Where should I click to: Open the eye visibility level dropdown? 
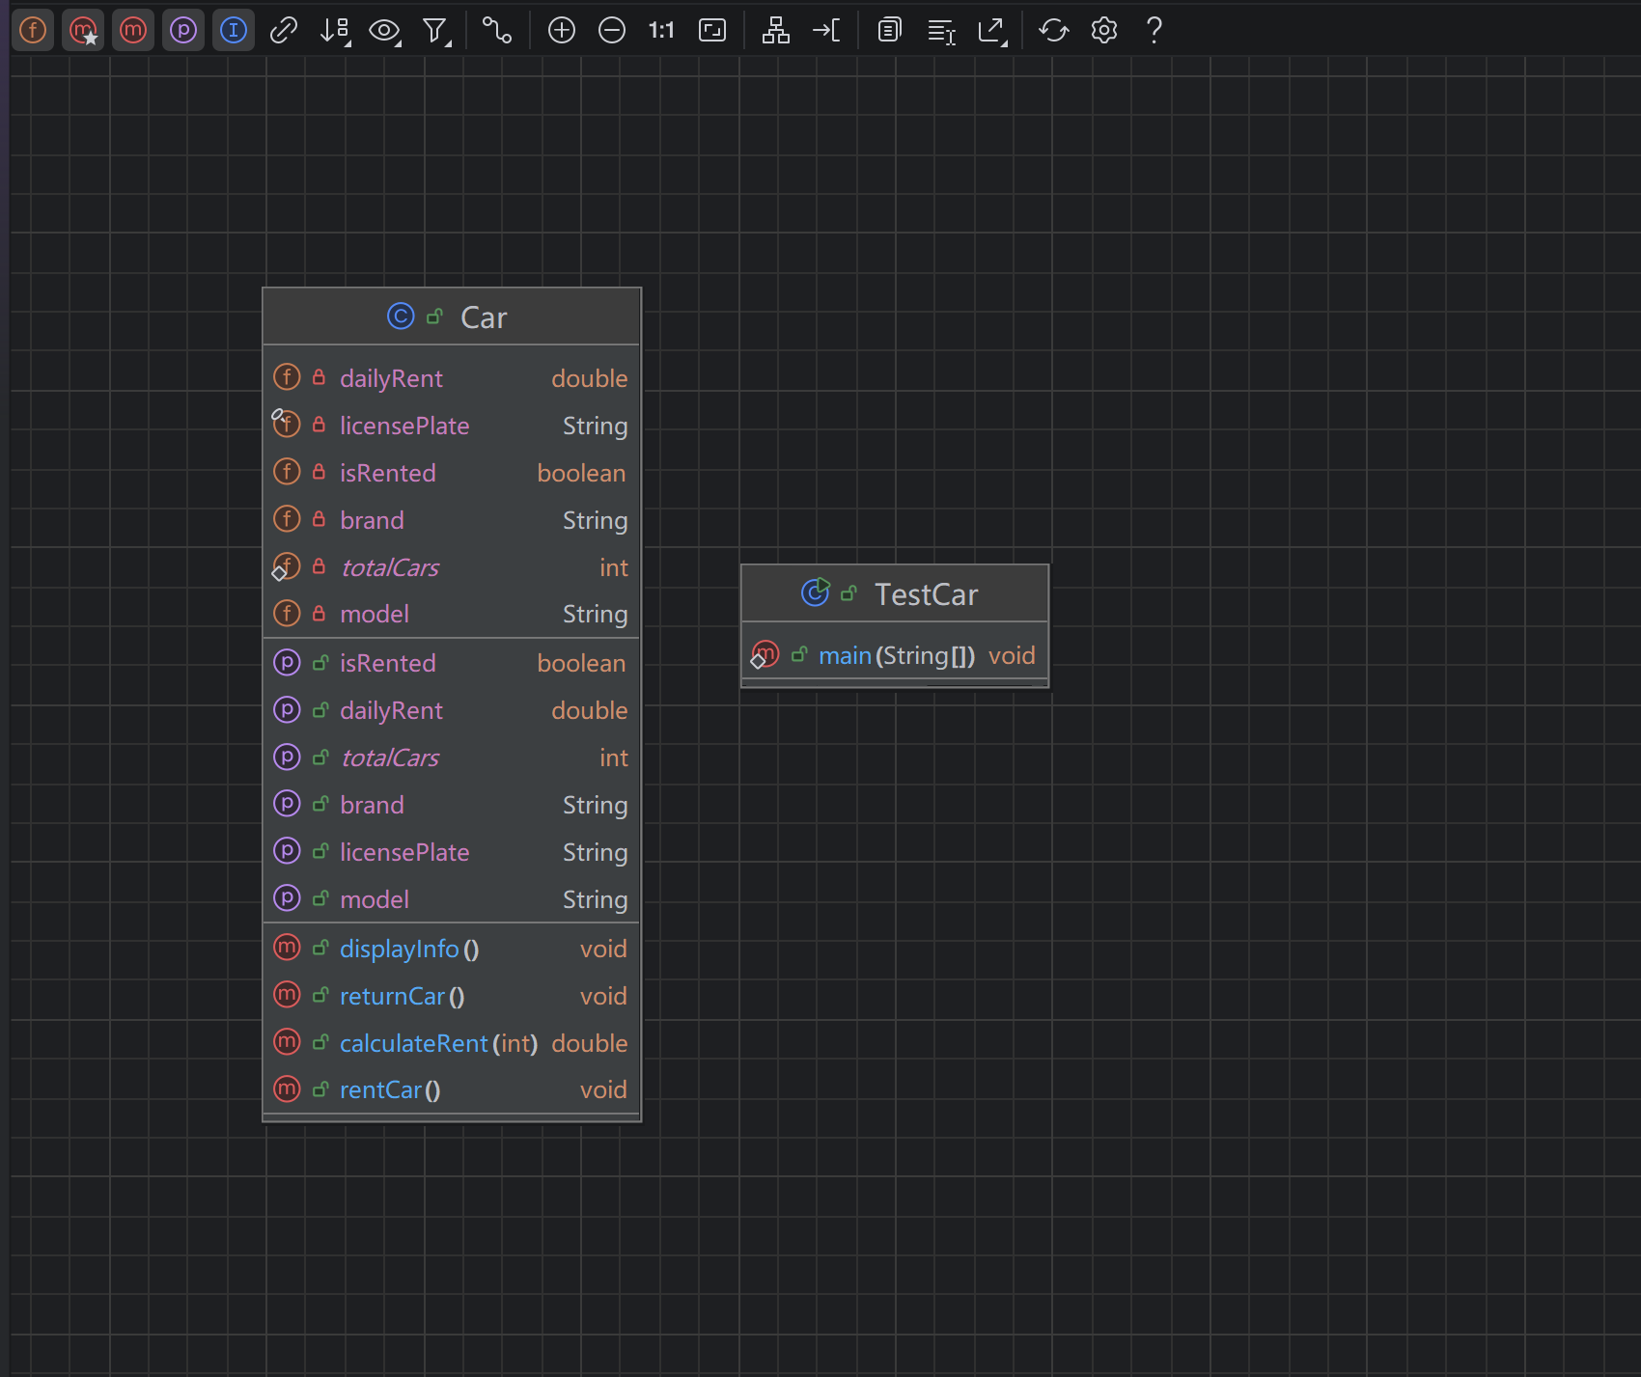[385, 31]
